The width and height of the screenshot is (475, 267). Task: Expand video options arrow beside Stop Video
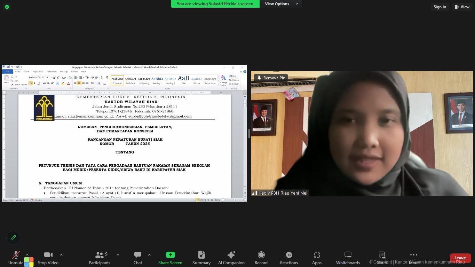tap(61, 255)
